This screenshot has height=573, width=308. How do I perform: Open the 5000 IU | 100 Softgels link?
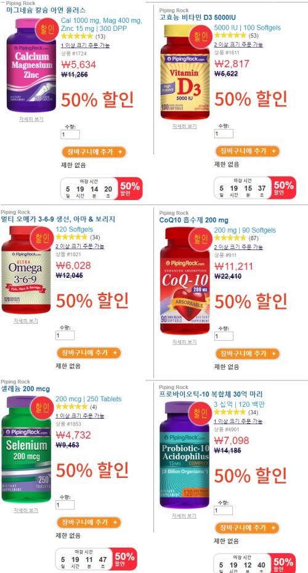(x=248, y=27)
